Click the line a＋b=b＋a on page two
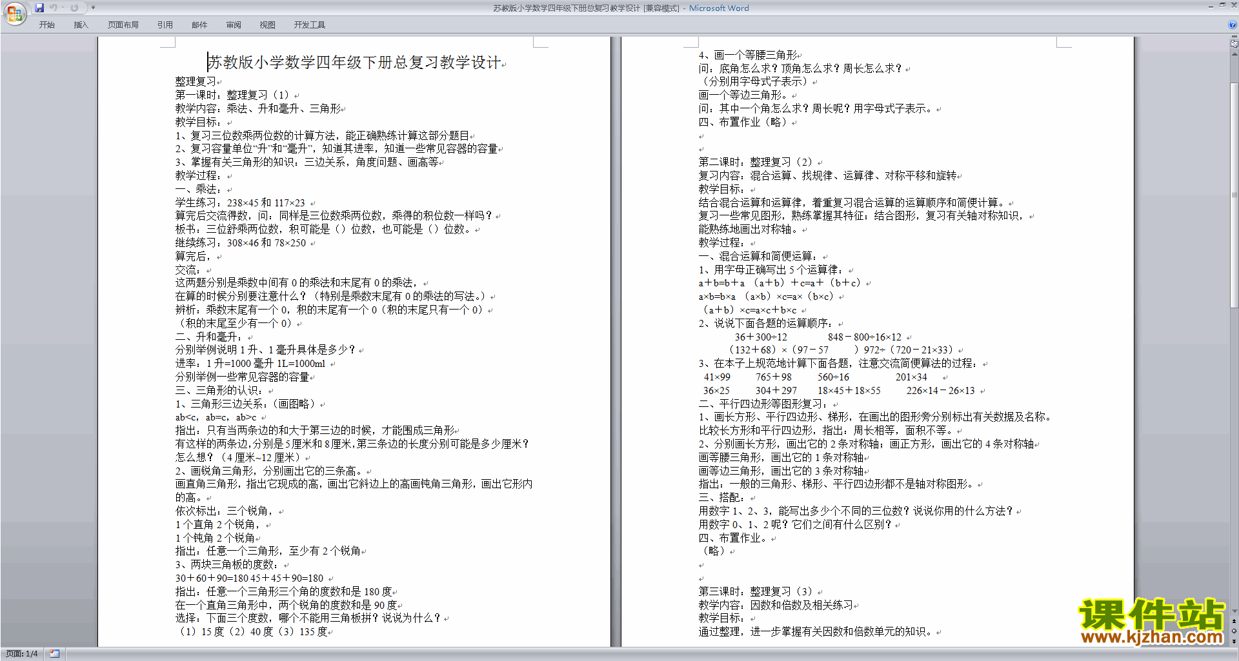Image resolution: width=1239 pixels, height=661 pixels. pyautogui.click(x=721, y=283)
